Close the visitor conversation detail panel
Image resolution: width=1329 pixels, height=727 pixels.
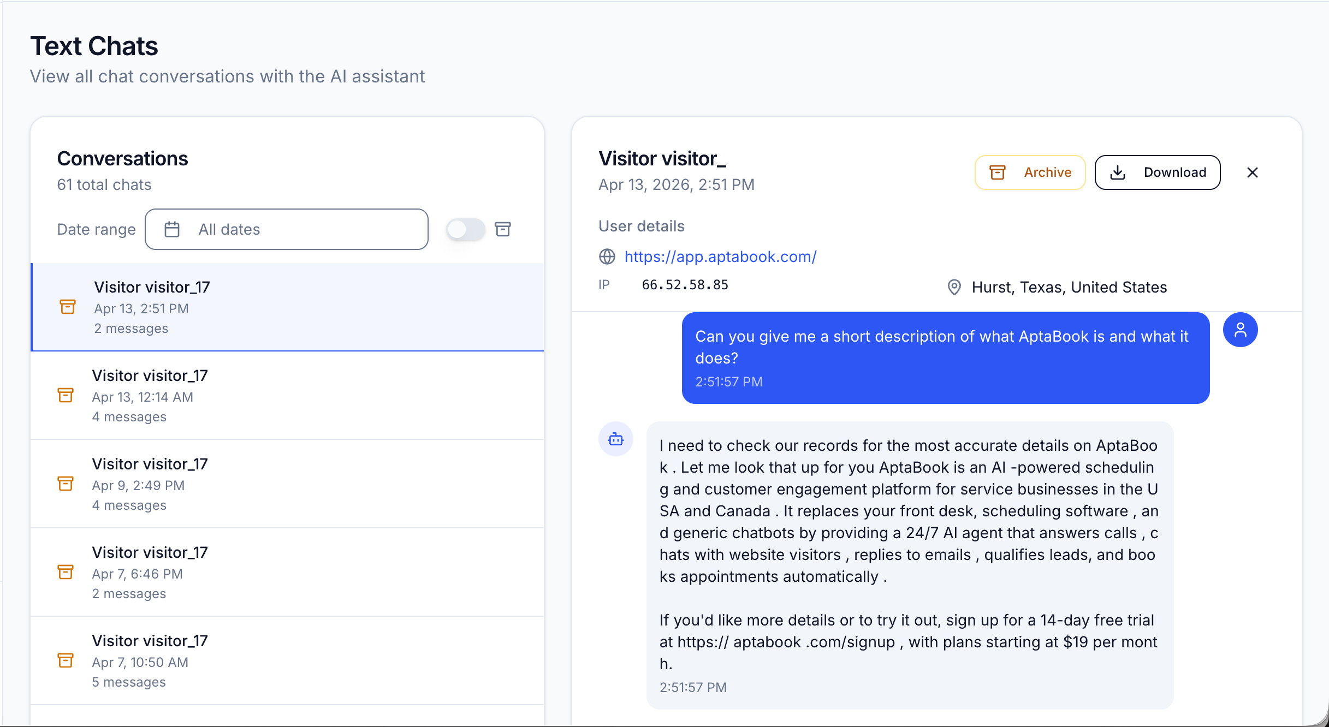[x=1253, y=172]
